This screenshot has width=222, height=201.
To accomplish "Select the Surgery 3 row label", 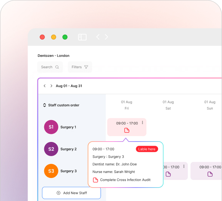I will pyautogui.click(x=68, y=171).
